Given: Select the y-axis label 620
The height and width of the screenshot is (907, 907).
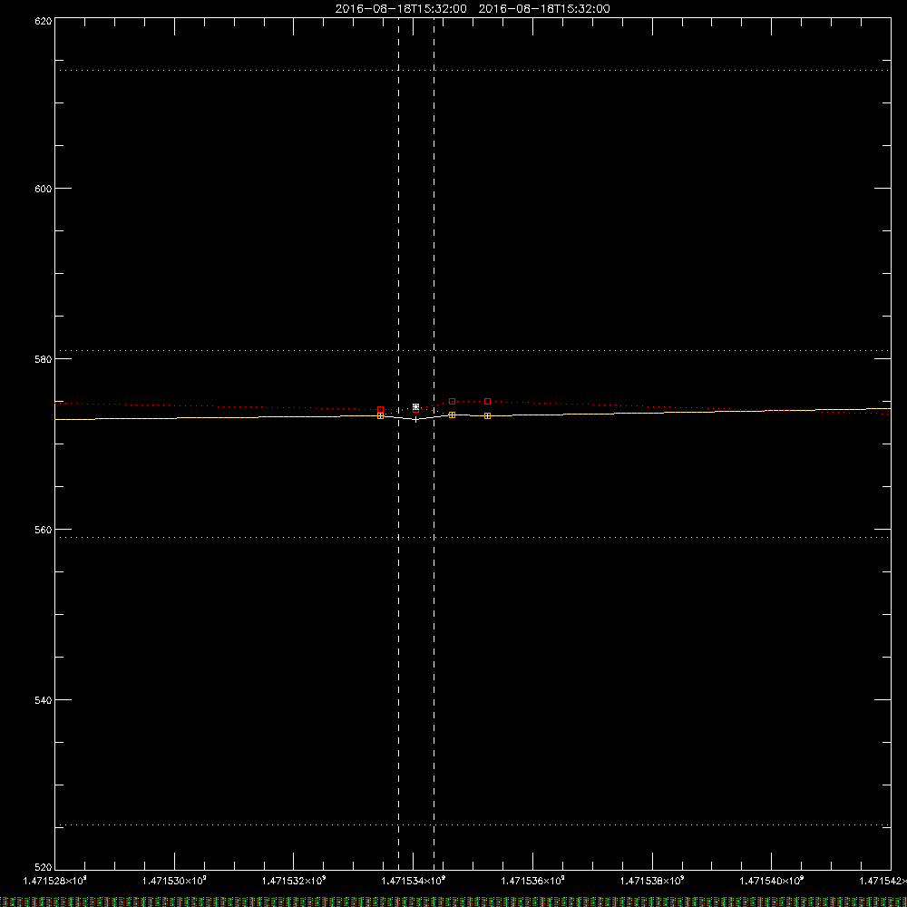Looking at the screenshot, I should click(x=44, y=22).
